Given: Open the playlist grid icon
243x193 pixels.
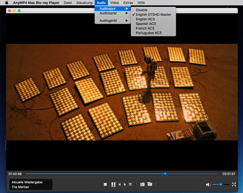Looking at the screenshot, I should tap(130, 185).
